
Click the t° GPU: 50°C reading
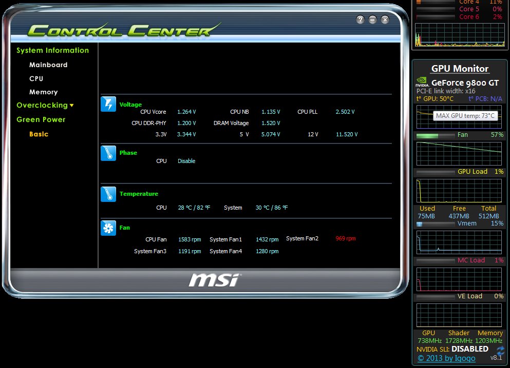coord(435,98)
